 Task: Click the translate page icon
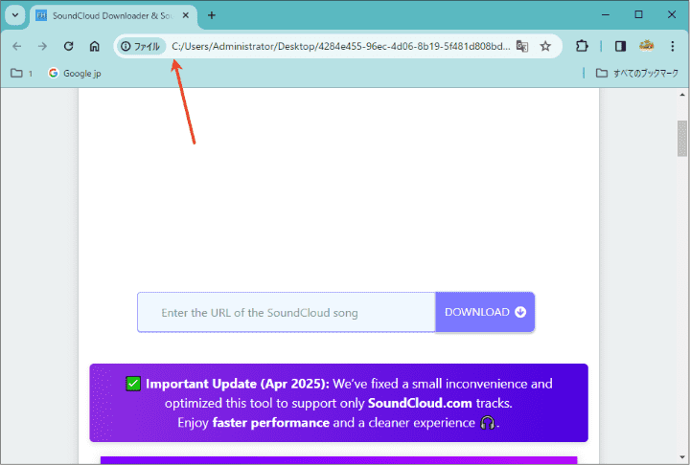tap(522, 46)
